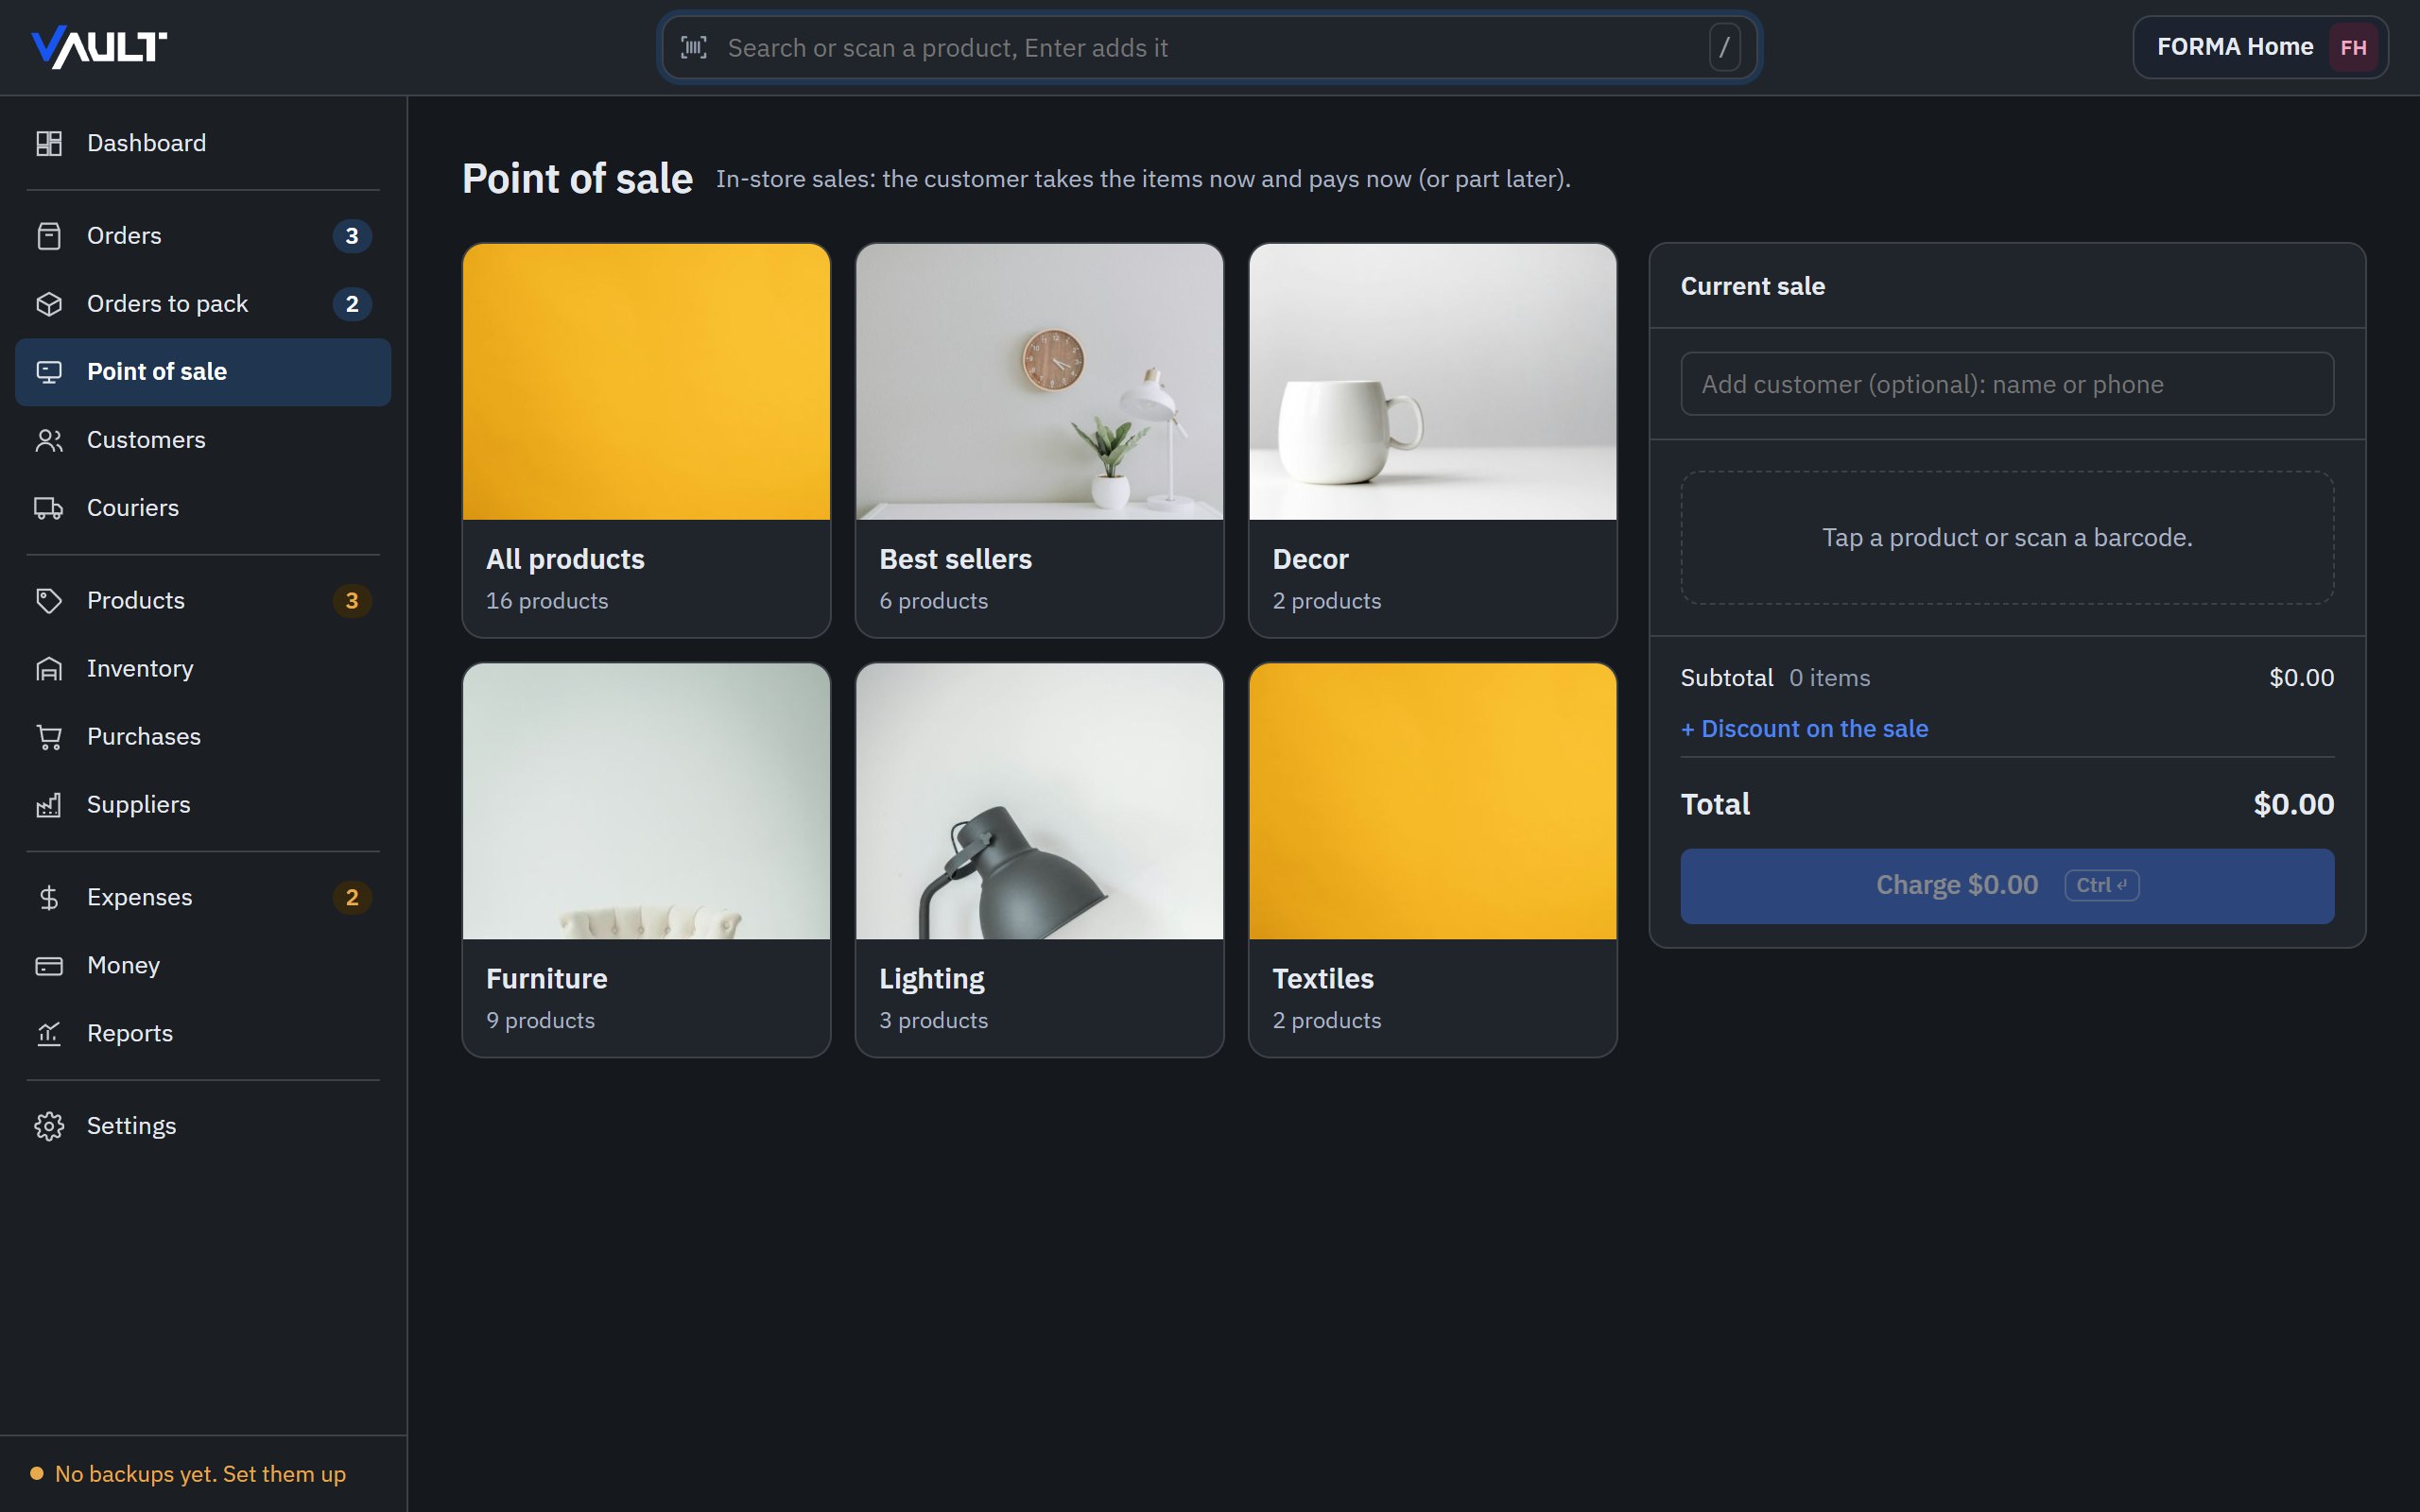The height and width of the screenshot is (1512, 2420).
Task: Click the Products tag icon
Action: (49, 601)
